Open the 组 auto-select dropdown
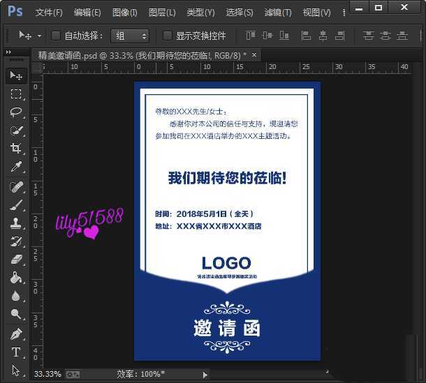The width and height of the screenshot is (426, 383). pos(130,36)
